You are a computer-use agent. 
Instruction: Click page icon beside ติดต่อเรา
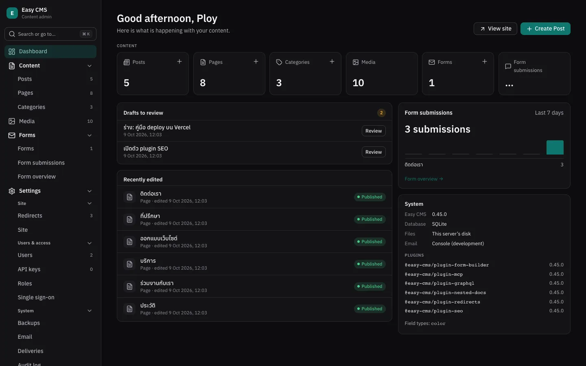(x=129, y=197)
